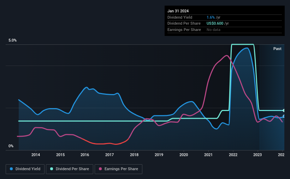The image size is (290, 179).
Task: Toggle the Earnings Per Share legend button
Action: coord(118,169)
